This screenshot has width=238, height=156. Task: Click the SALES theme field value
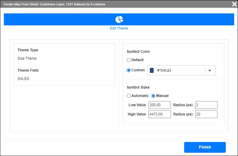point(23,79)
